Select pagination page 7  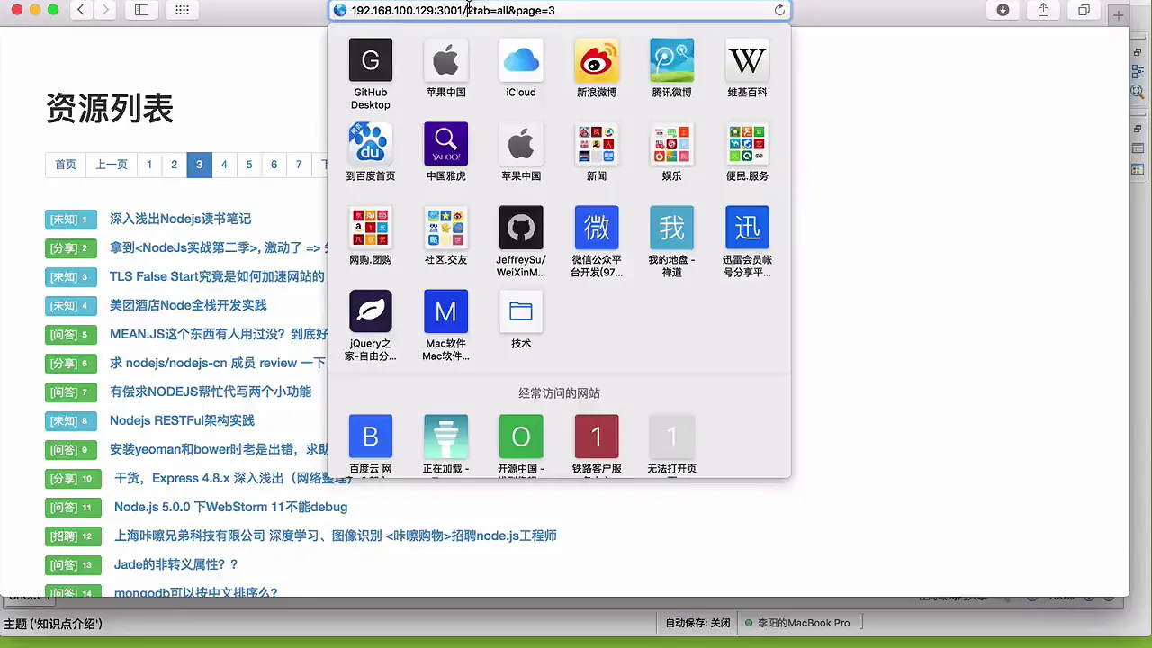(299, 165)
